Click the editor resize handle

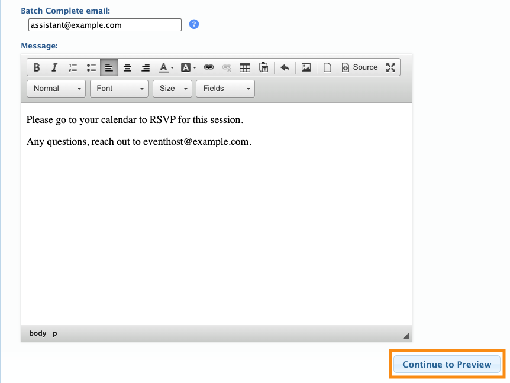[x=406, y=336]
